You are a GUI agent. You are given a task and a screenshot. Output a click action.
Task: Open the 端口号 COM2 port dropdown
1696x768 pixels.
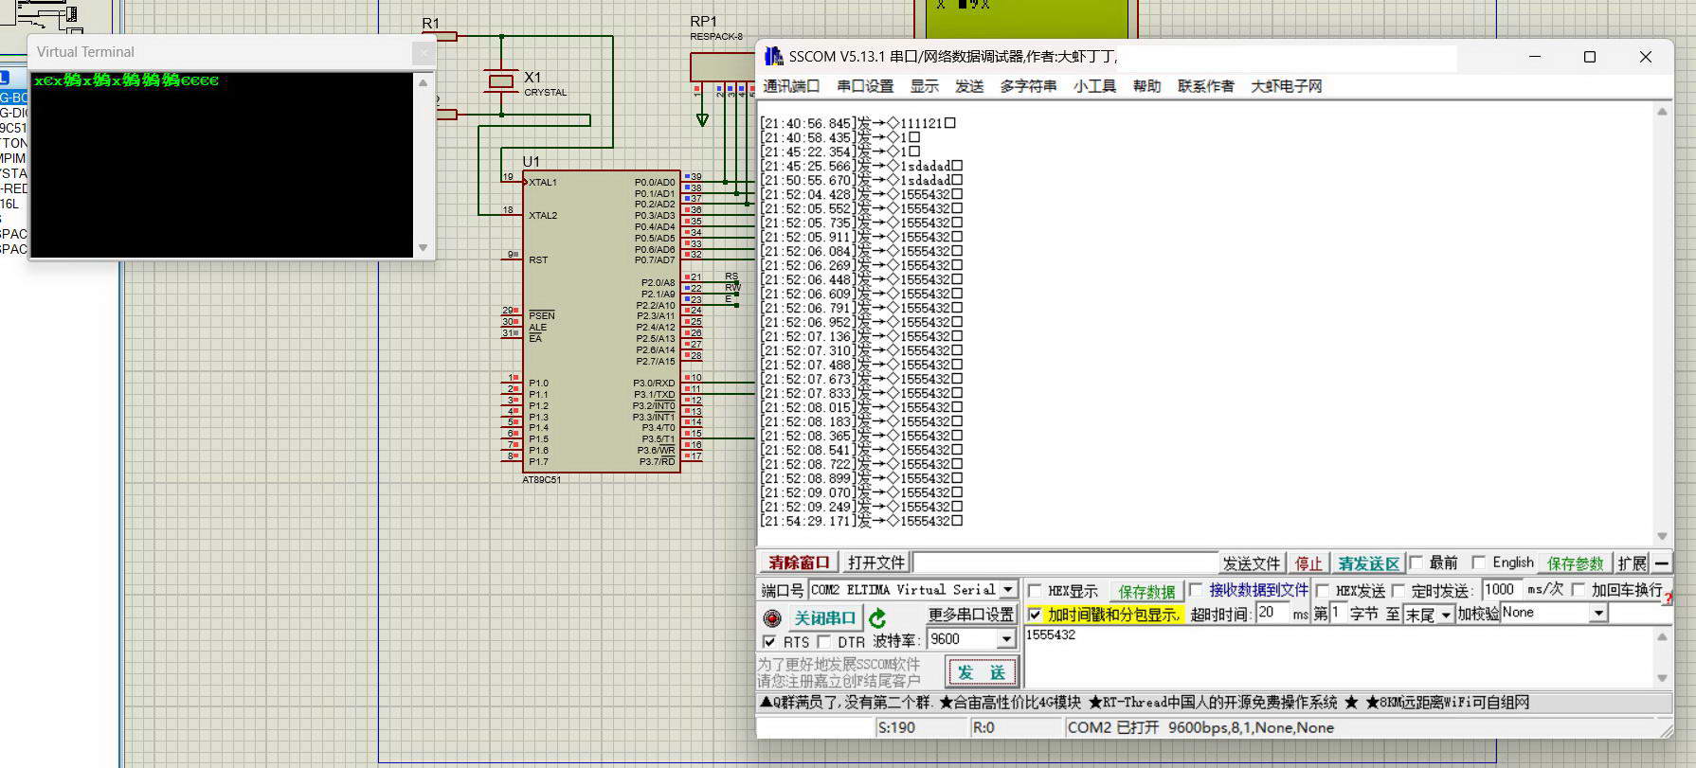coord(1008,589)
